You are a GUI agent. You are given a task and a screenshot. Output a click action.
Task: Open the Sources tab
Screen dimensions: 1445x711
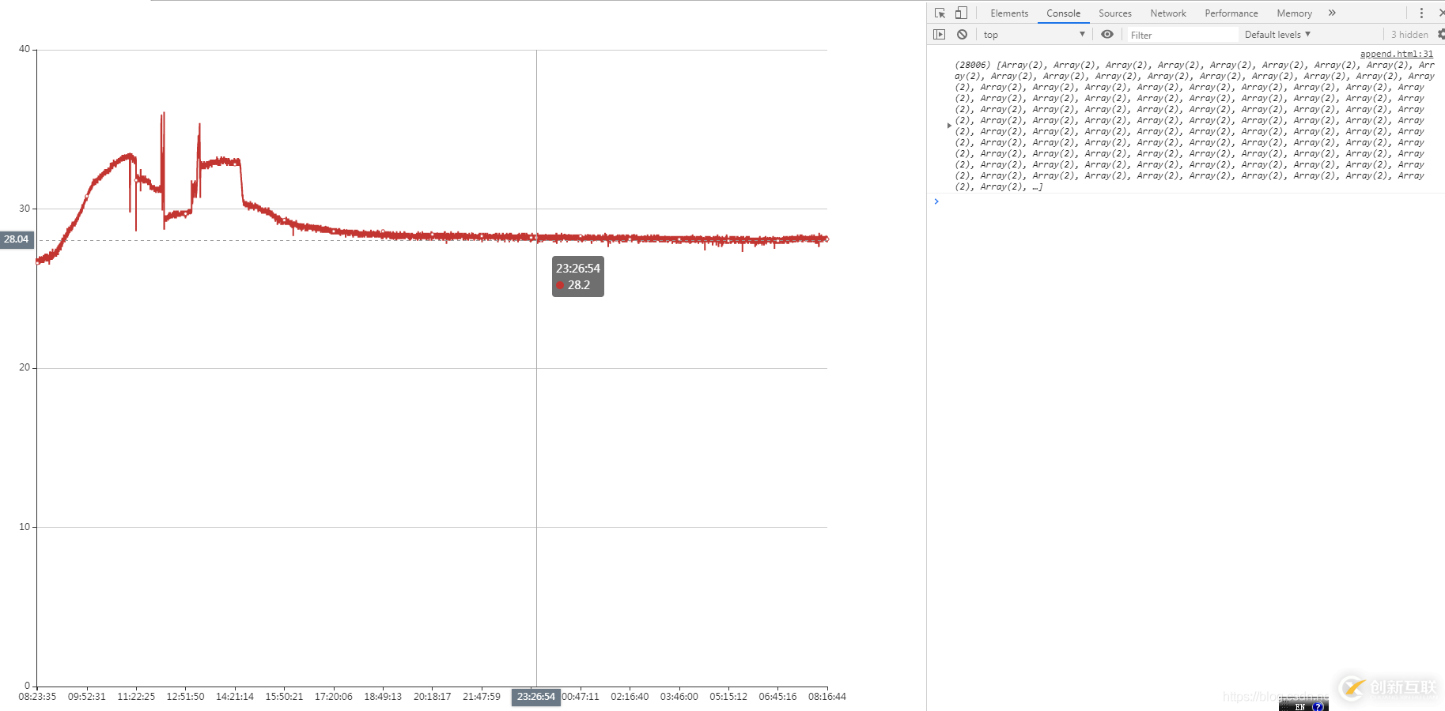pyautogui.click(x=1114, y=13)
